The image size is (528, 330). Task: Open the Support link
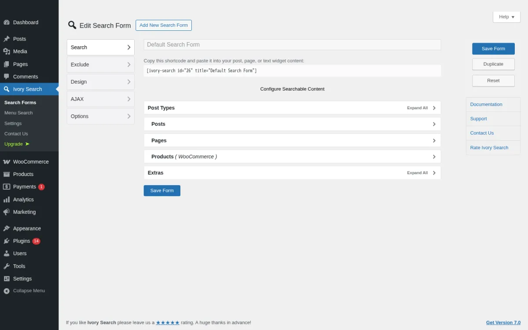tap(478, 119)
